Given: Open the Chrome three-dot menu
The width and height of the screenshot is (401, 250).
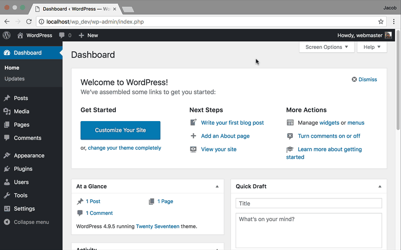Looking at the screenshot, I should tap(394, 21).
